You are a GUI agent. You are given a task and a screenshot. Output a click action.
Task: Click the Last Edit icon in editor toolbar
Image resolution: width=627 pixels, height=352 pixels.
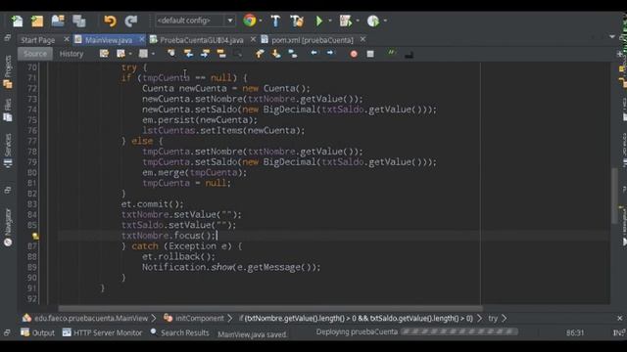pos(104,54)
